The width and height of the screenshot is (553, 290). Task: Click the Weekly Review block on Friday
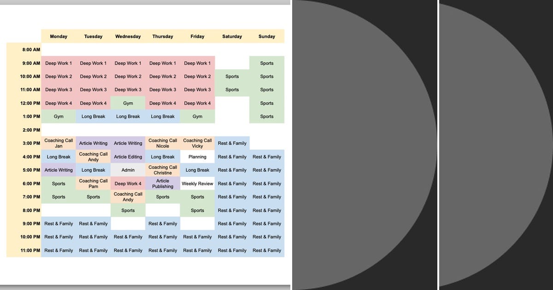pyautogui.click(x=197, y=184)
